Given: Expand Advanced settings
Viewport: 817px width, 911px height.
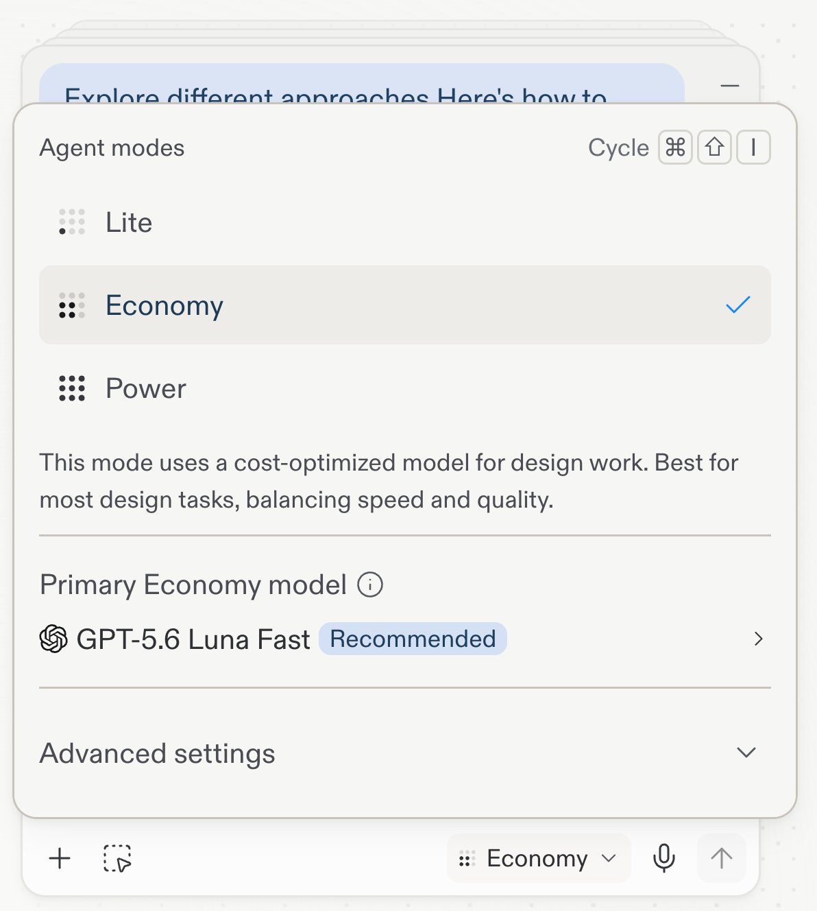Looking at the screenshot, I should click(x=404, y=753).
